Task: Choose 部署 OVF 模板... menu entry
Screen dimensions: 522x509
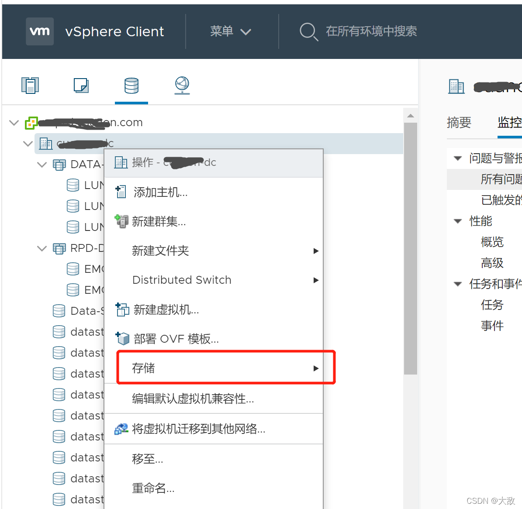Action: click(x=214, y=338)
